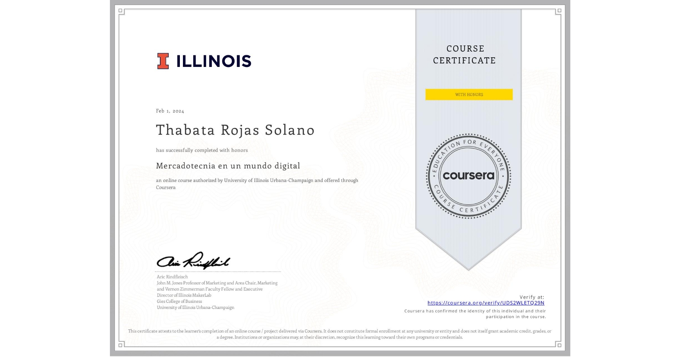Click the Illinois block I logo
The width and height of the screenshot is (681, 357).
coord(163,61)
